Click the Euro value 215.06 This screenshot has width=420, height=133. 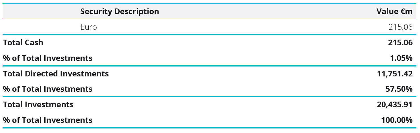(x=400, y=27)
